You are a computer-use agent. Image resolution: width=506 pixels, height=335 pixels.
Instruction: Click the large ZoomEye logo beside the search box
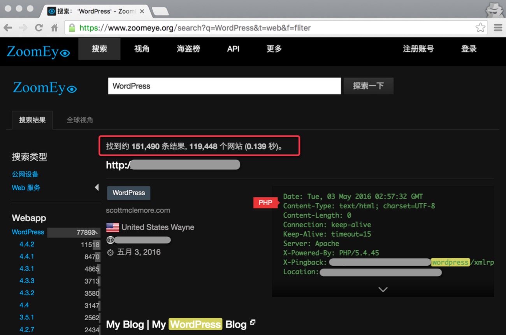45,87
